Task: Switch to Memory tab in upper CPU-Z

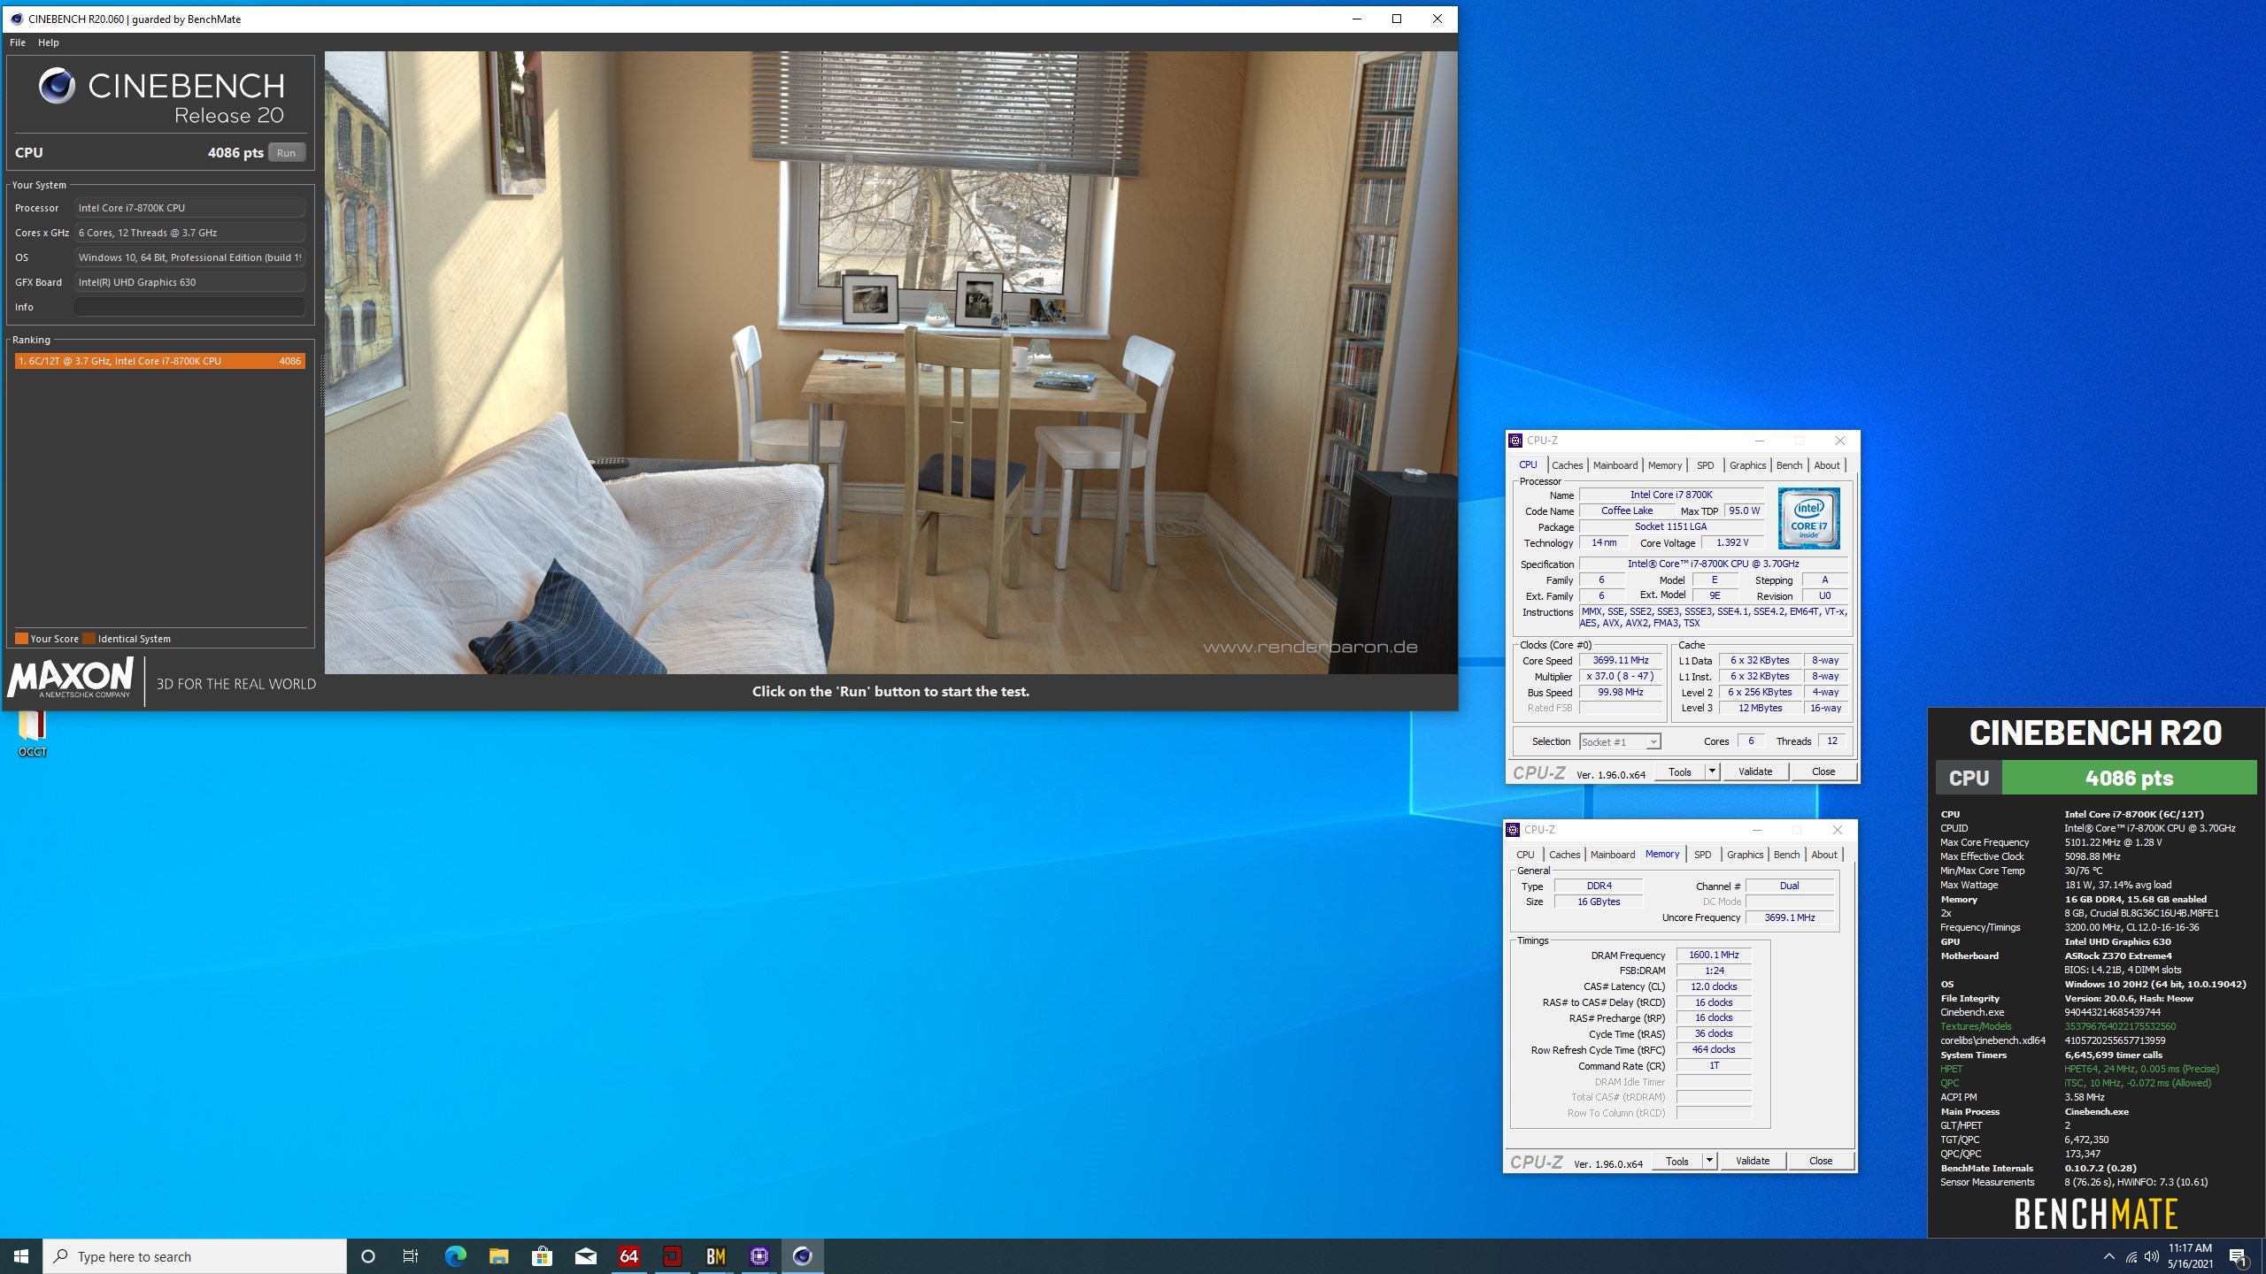Action: [1665, 465]
